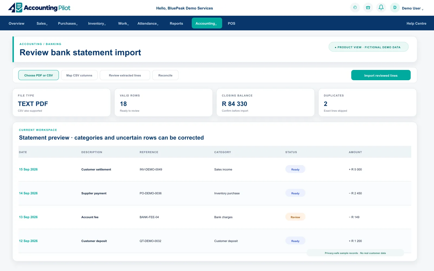Screen dimensions: 434x271
Task: Click the 15 Sep 2026 date
Action: pyautogui.click(x=28, y=169)
